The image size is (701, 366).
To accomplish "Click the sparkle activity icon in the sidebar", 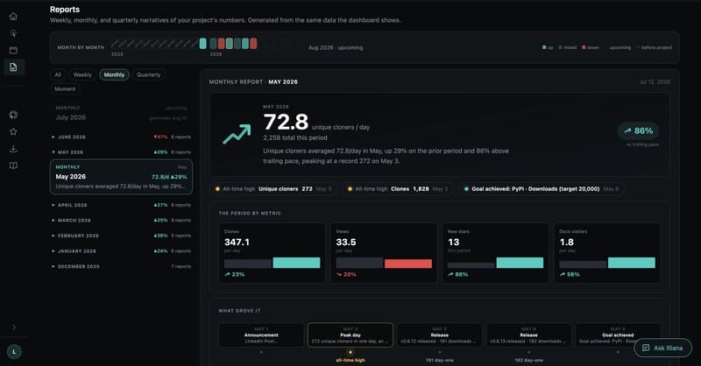I will 13,33.
